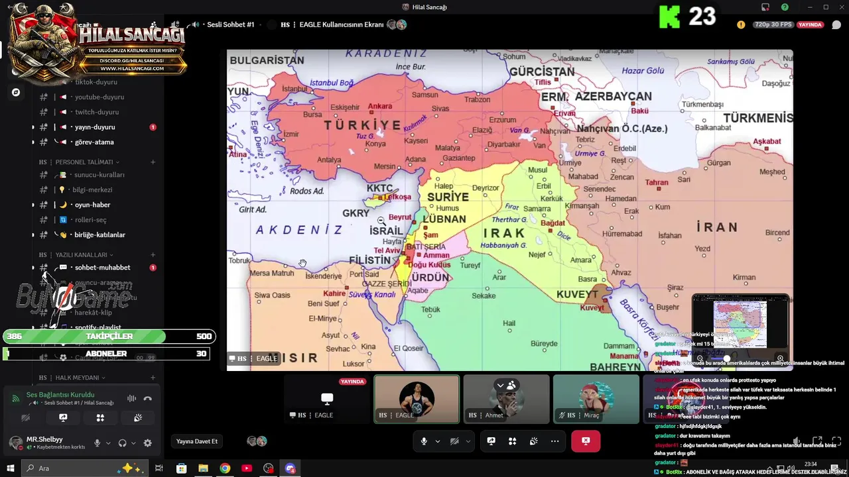Open more options ellipsis in call controls
The height and width of the screenshot is (477, 849).
555,441
